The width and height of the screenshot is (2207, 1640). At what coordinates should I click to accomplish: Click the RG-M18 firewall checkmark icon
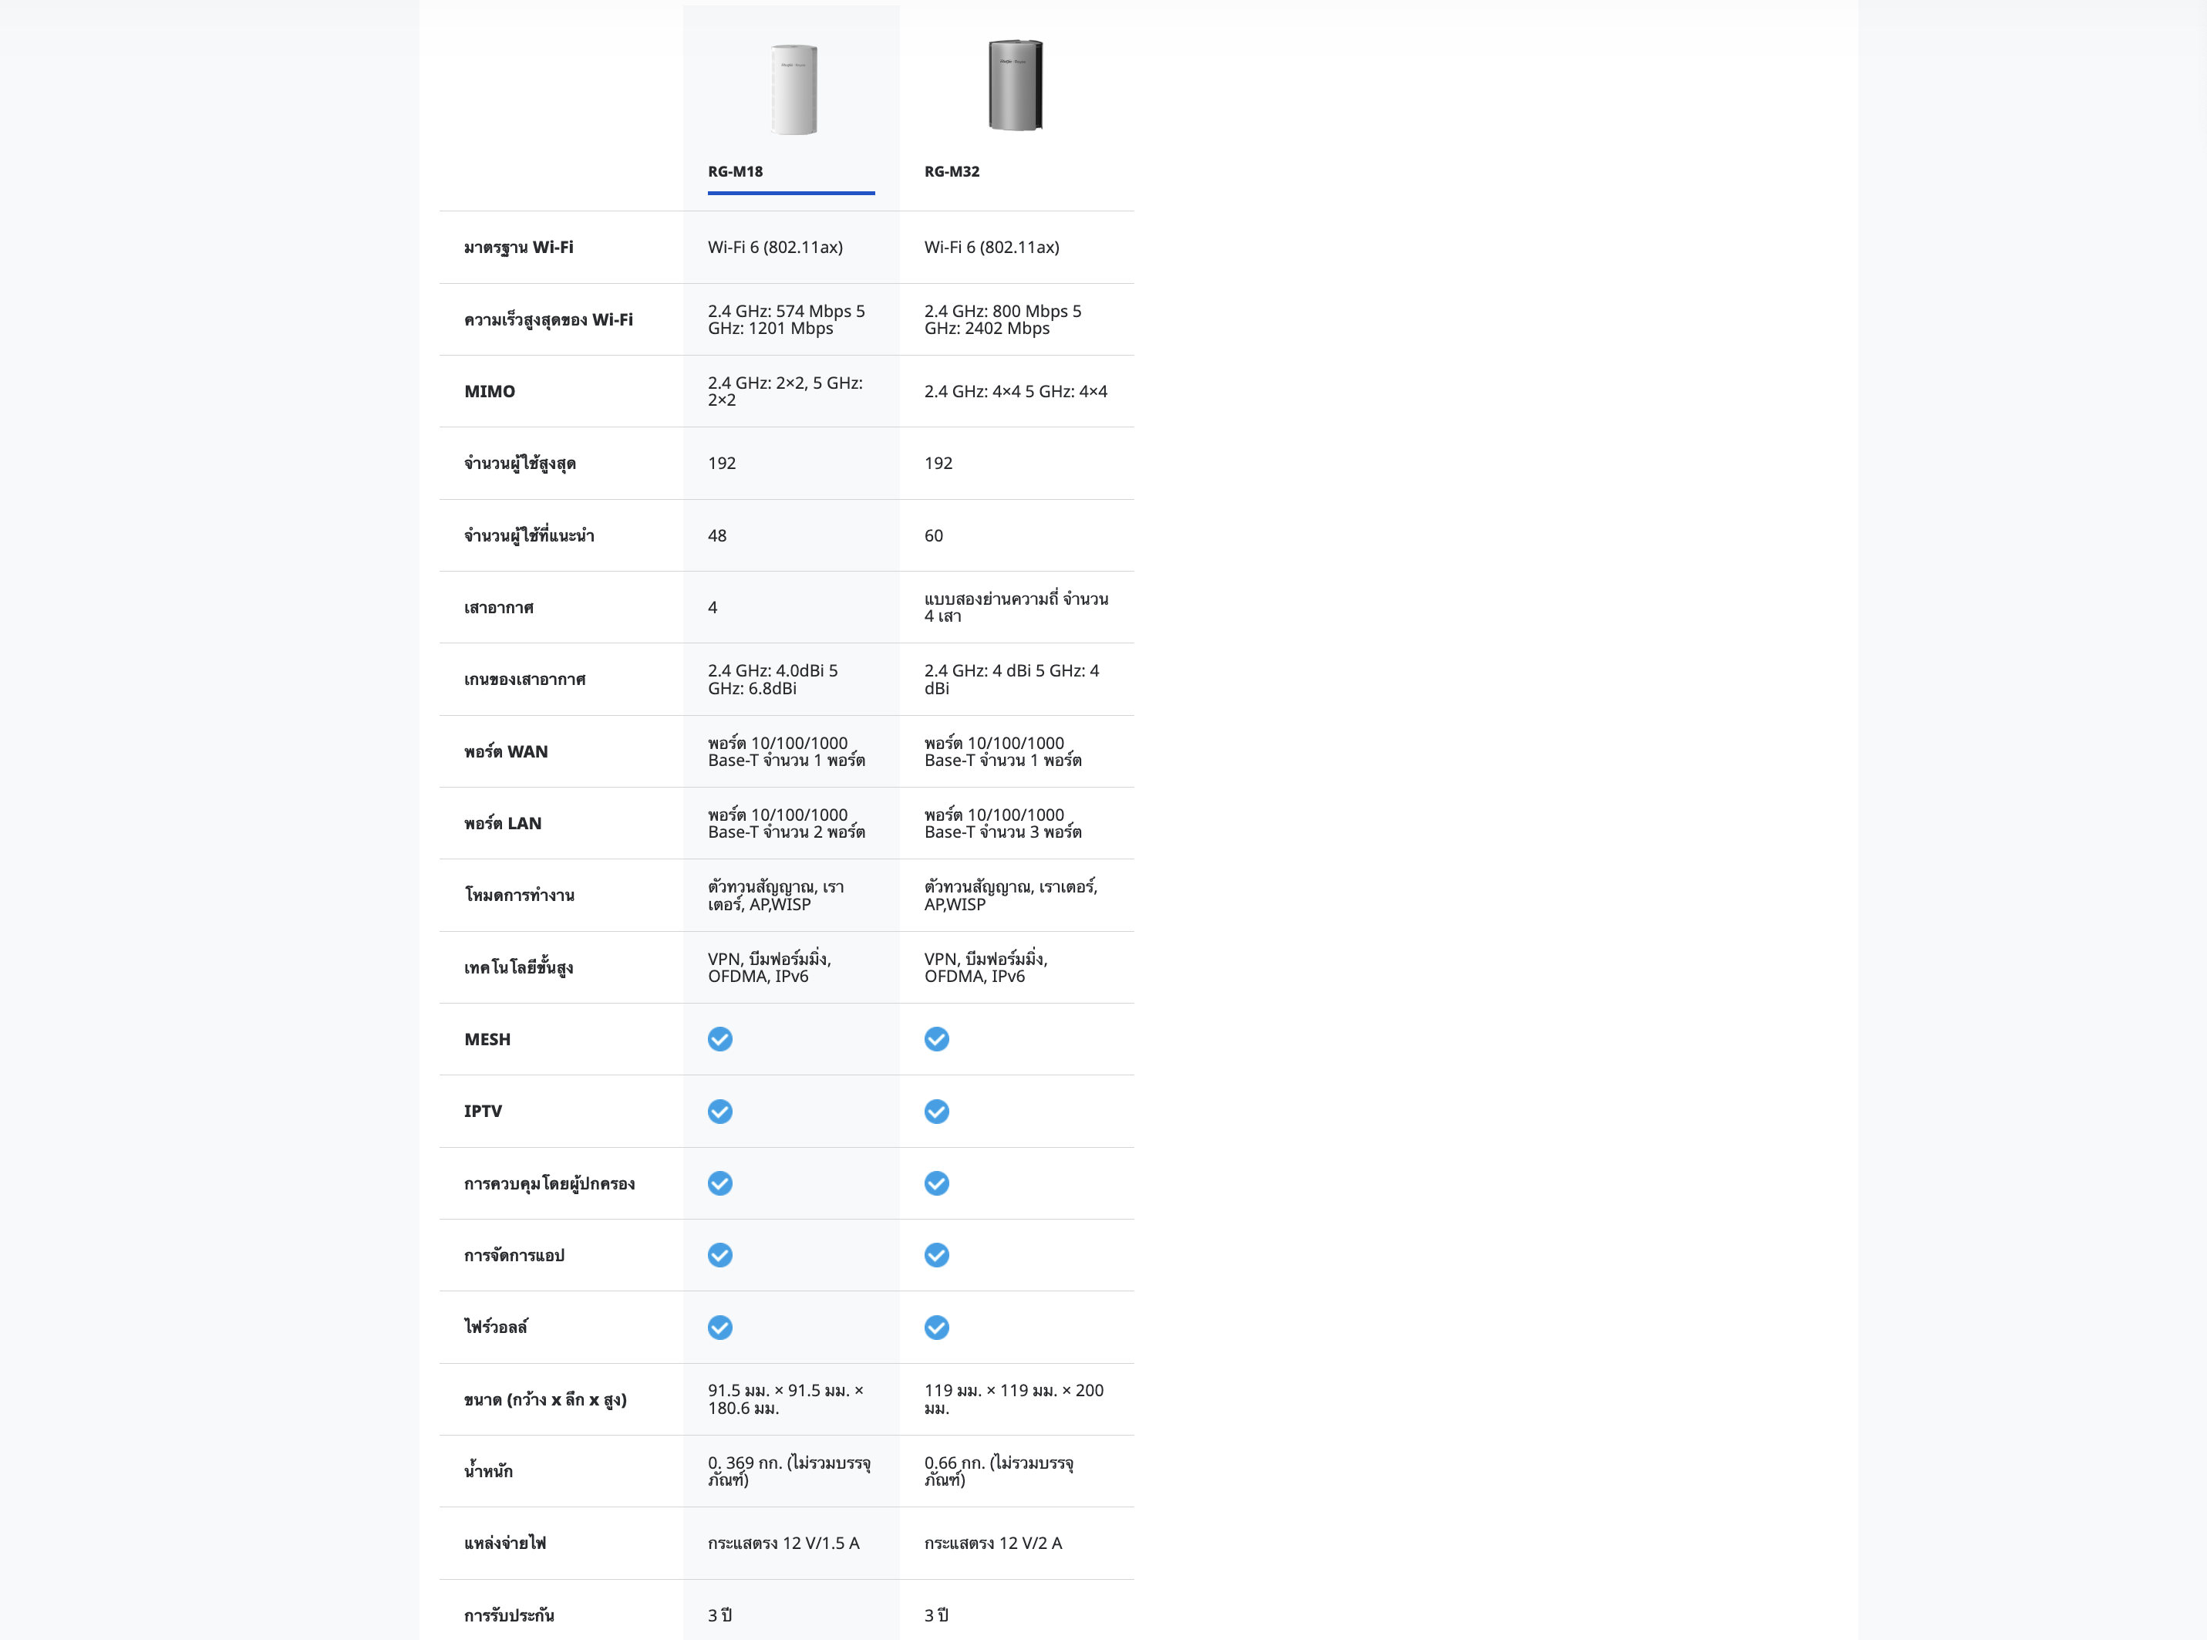pyautogui.click(x=719, y=1328)
